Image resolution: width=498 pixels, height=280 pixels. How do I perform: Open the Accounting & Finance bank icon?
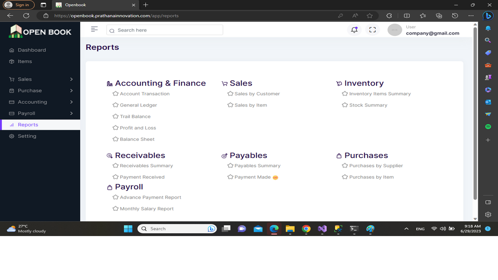click(109, 83)
